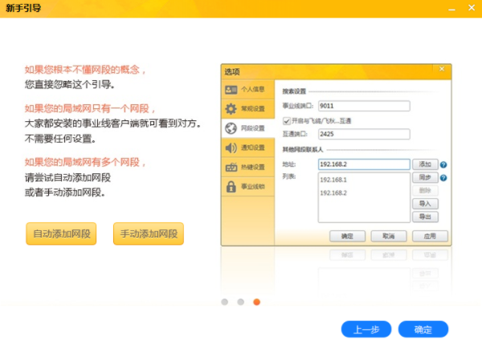
Task: Click the speaker icon beside 通知设置
Action: [x=231, y=148]
